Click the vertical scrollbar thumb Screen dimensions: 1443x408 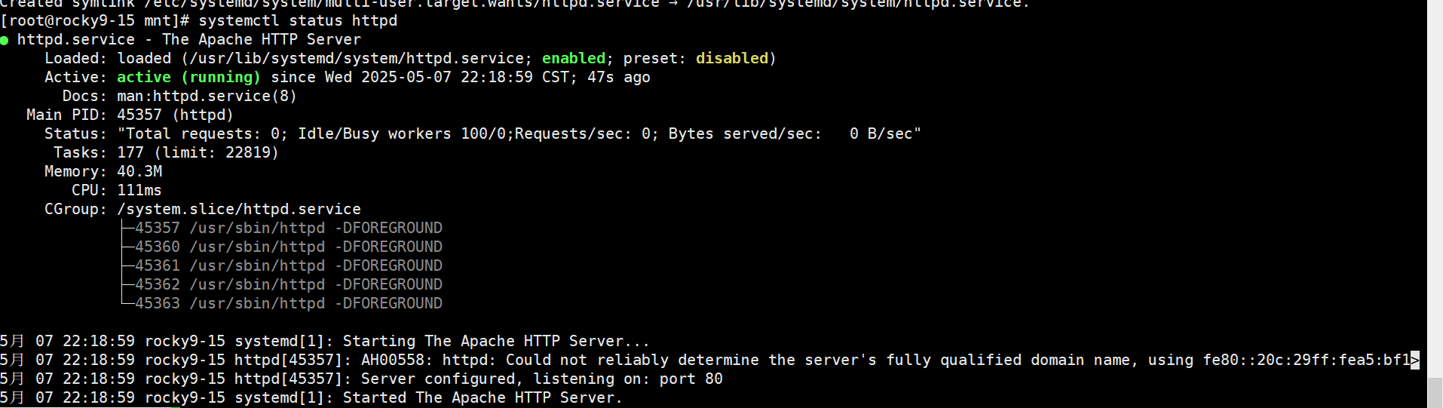(x=1435, y=392)
